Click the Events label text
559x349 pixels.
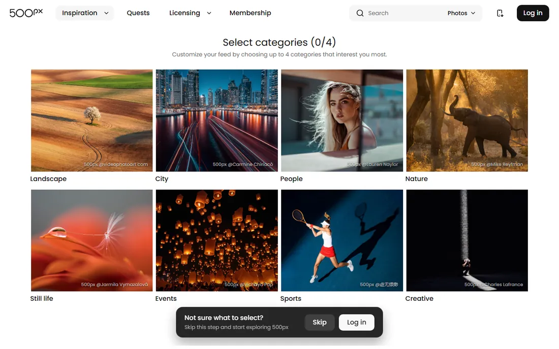tap(166, 298)
